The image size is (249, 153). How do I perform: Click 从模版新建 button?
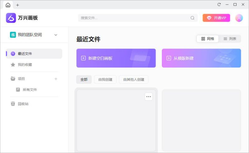pyautogui.click(x=201, y=58)
